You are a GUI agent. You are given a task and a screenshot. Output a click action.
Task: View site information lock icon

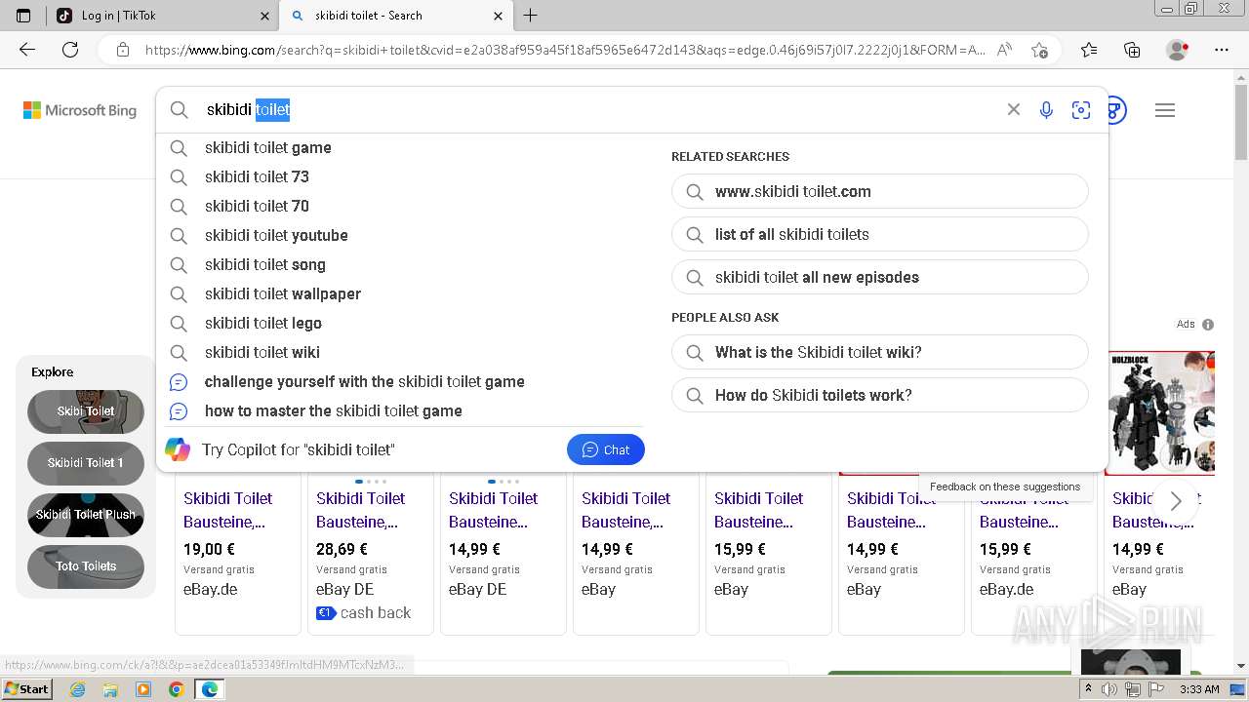click(123, 50)
